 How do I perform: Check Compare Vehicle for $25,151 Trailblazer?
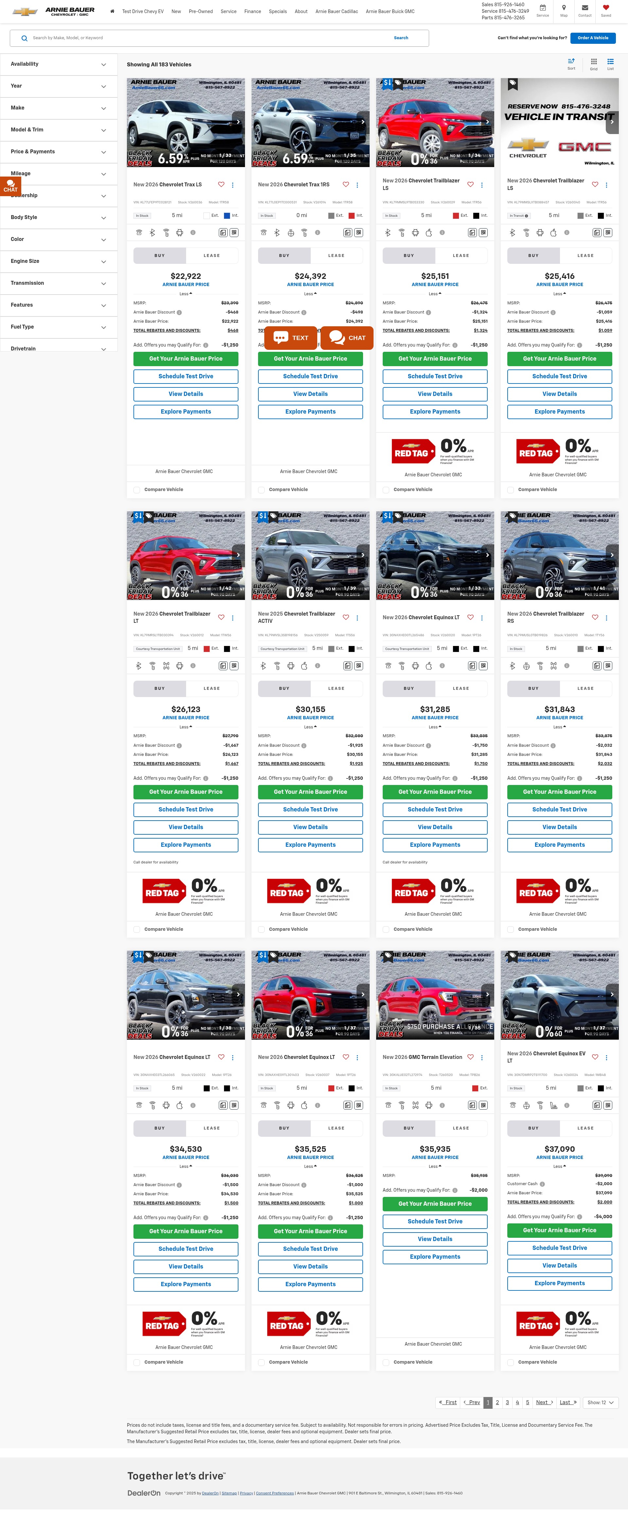pyautogui.click(x=386, y=490)
